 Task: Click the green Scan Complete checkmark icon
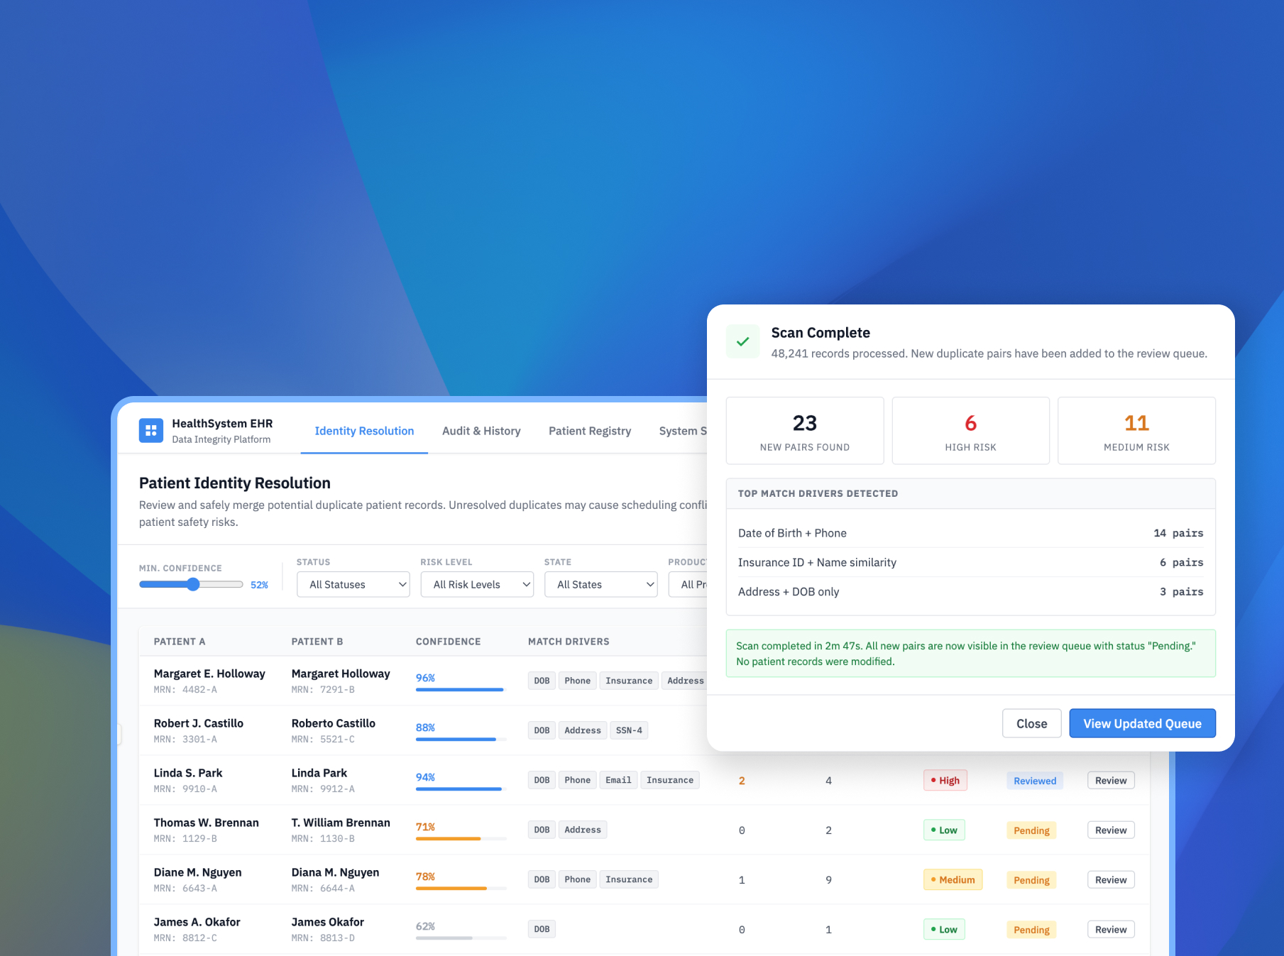click(x=742, y=342)
